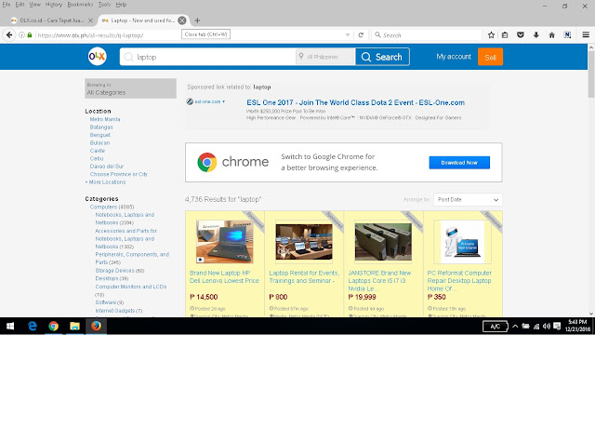Go back with the browser back arrow

click(x=9, y=35)
